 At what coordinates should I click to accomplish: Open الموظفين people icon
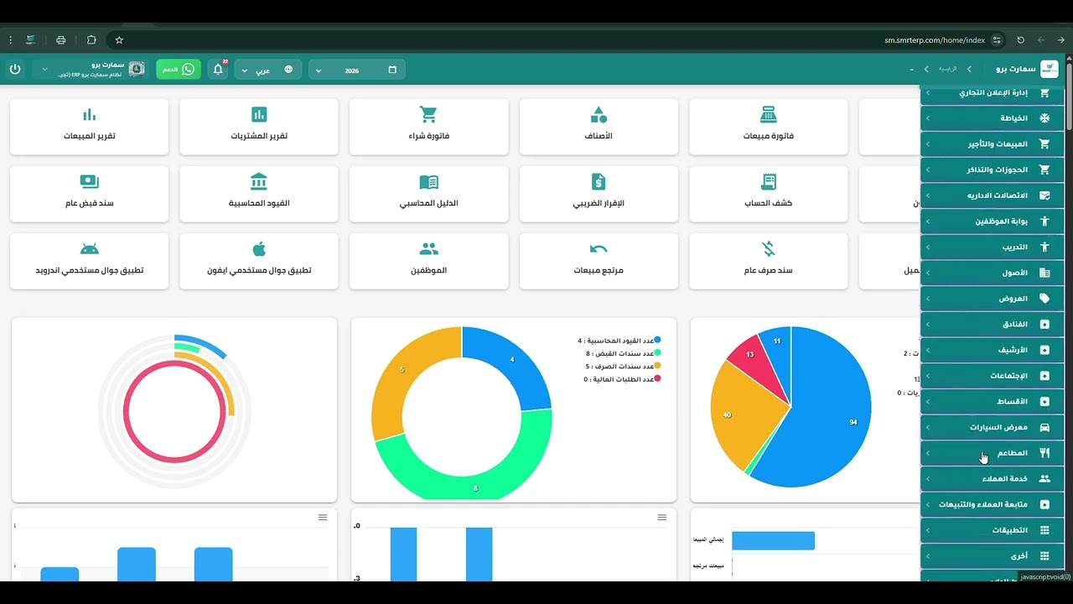click(x=428, y=249)
